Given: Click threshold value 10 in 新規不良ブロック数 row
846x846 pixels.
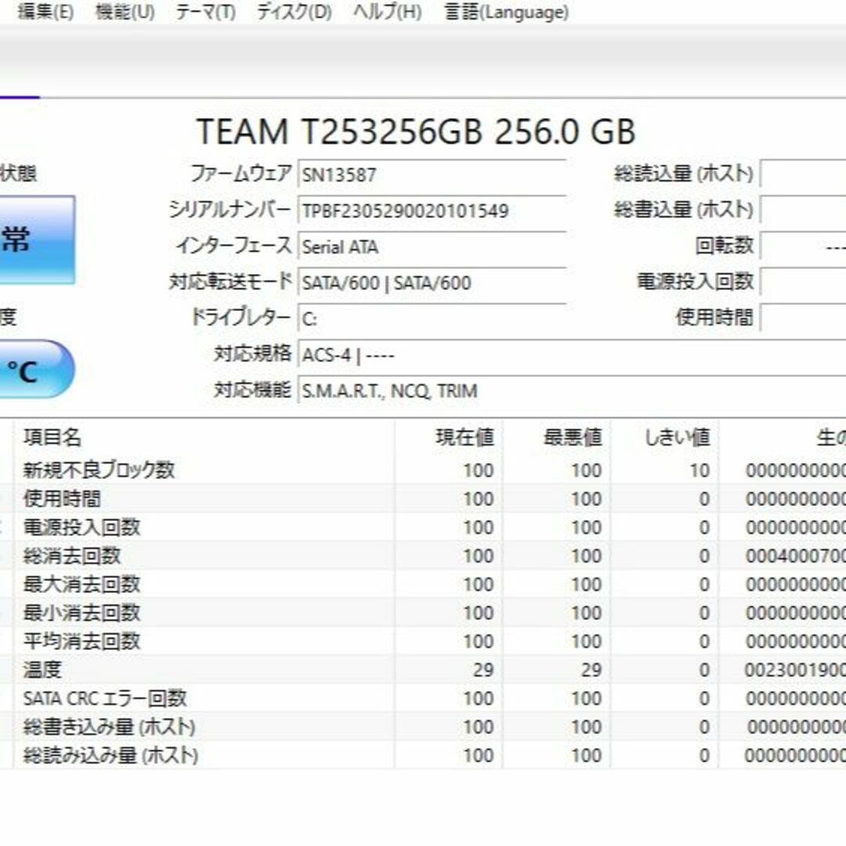Looking at the screenshot, I should (700, 471).
